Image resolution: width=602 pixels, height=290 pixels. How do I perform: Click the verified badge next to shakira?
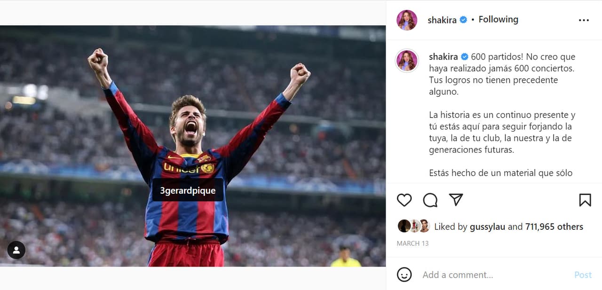coord(463,20)
